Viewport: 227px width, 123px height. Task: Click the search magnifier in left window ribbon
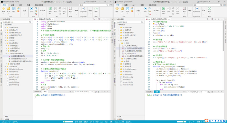(107, 5)
